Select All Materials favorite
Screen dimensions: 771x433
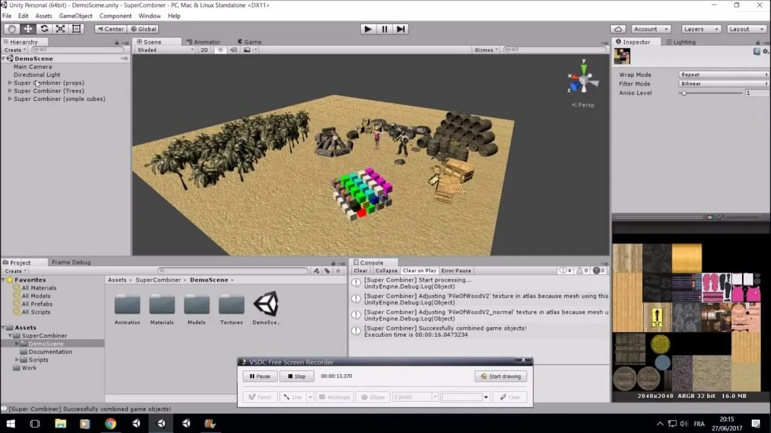pyautogui.click(x=39, y=288)
